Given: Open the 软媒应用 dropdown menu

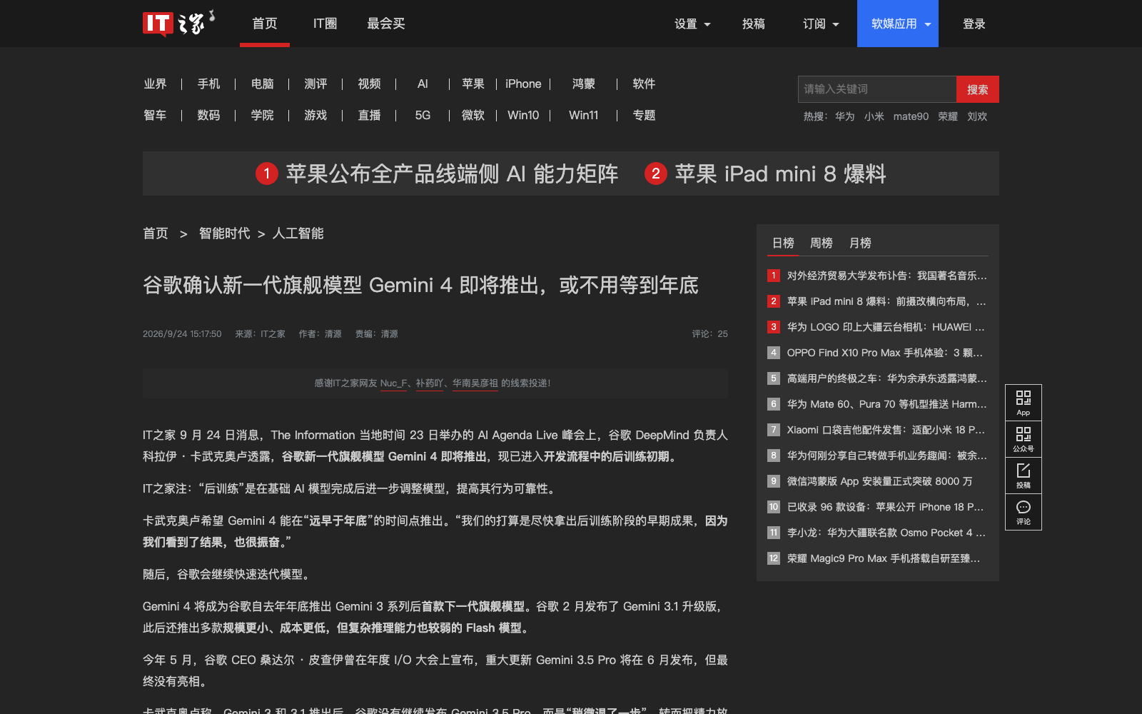Looking at the screenshot, I should (x=898, y=24).
